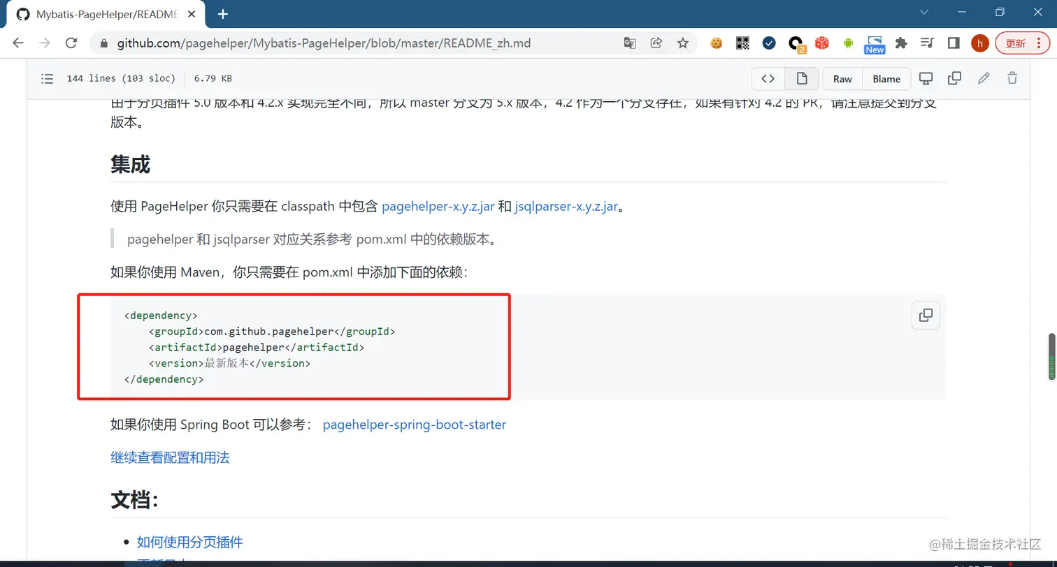The width and height of the screenshot is (1057, 567).
Task: Open the cookie extension
Action: 716,43
